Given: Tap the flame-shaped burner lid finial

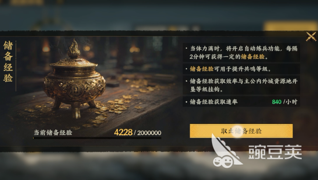Looking at the screenshot, I should point(74,49).
